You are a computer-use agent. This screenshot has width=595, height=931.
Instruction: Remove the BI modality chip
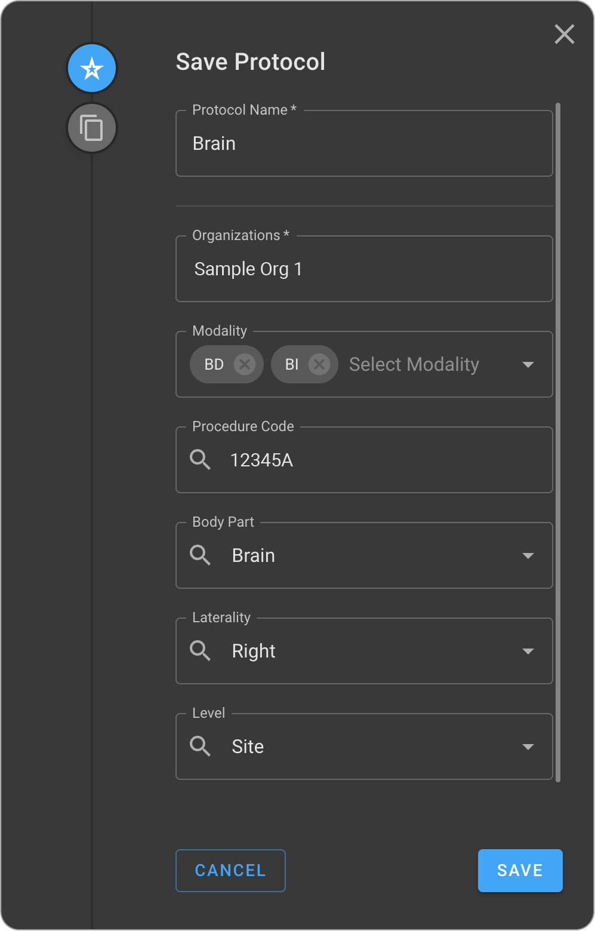coord(319,364)
